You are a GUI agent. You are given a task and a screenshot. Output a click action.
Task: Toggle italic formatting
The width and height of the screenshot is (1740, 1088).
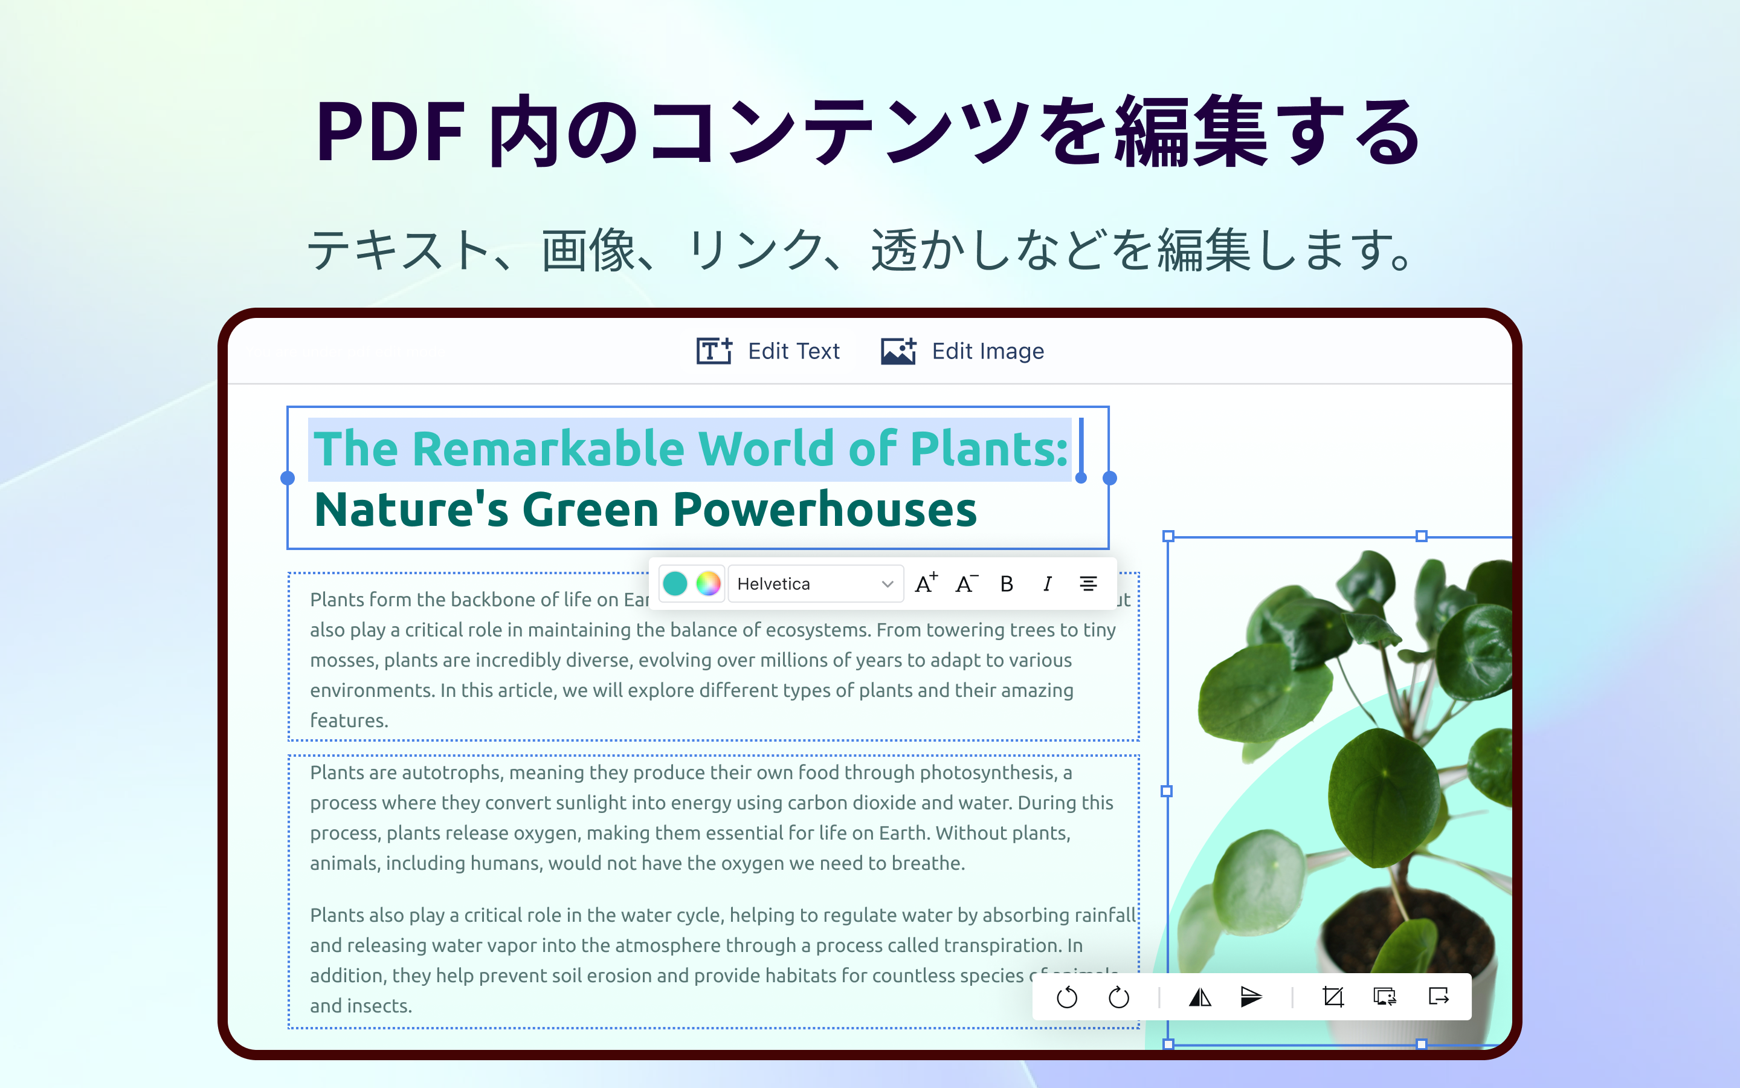point(1048,583)
